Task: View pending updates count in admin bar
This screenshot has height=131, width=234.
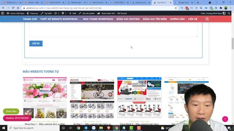Action: (x=57, y=13)
